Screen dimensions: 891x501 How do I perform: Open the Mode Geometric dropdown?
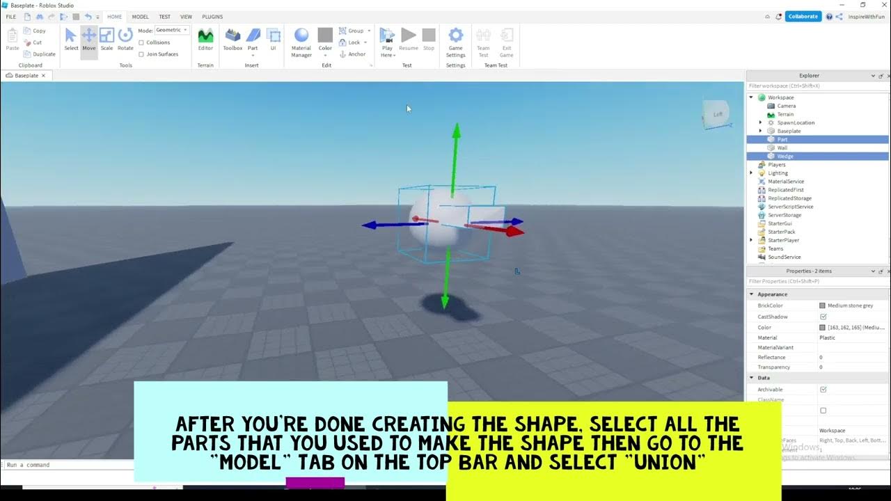[171, 31]
